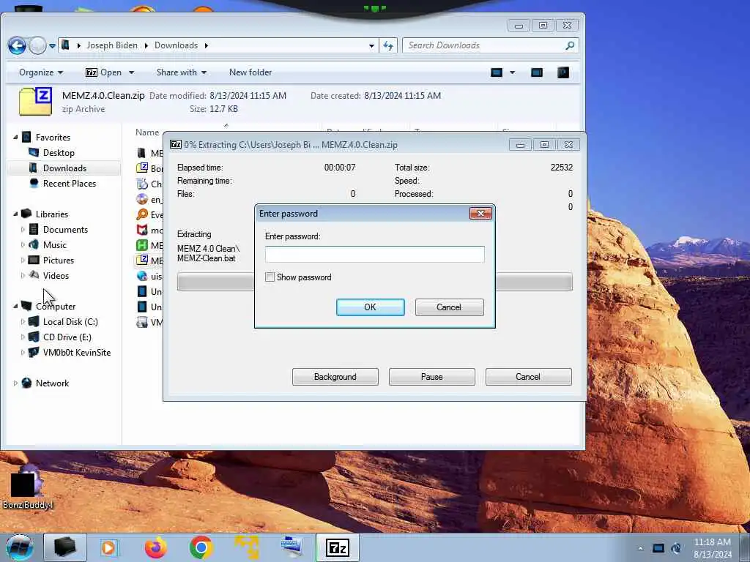Select Downloads in address breadcrumb

(176, 45)
